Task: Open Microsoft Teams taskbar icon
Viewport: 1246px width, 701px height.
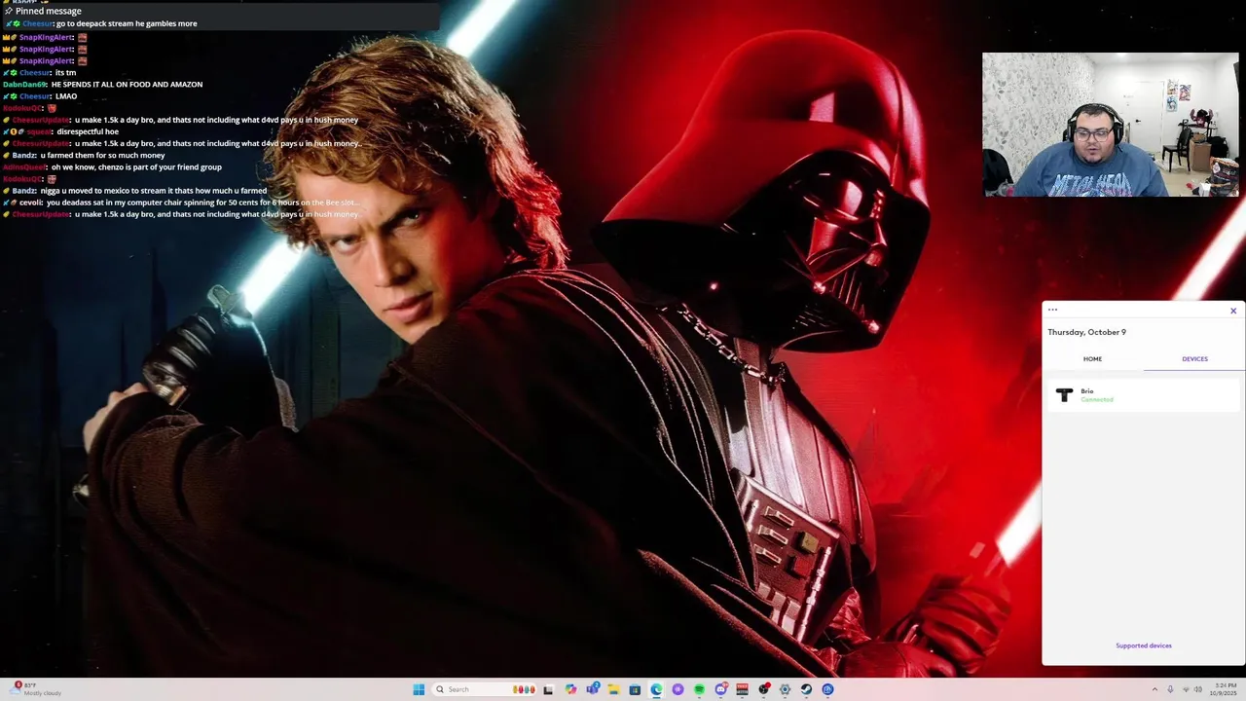Action: [592, 689]
